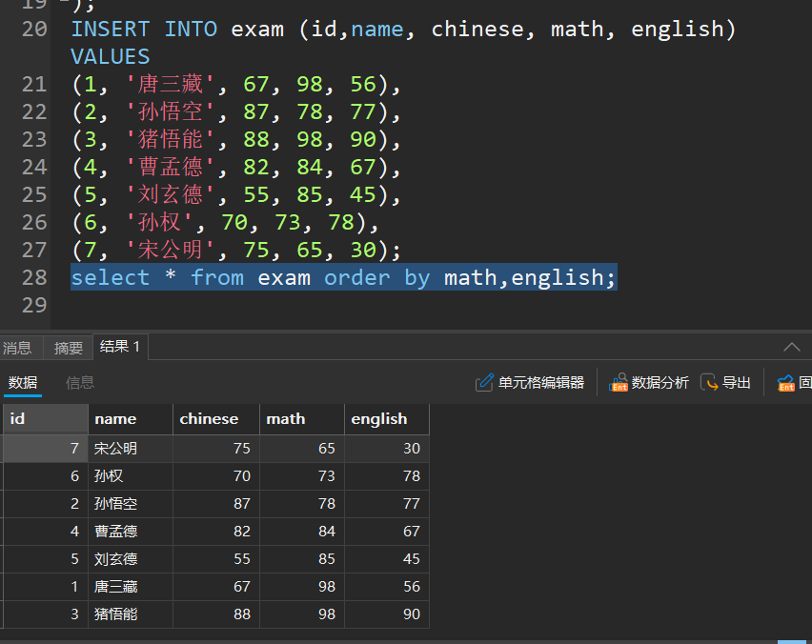Screen dimensions: 812x644
Task: Click '孙权' string in line 26
Action: pos(159,223)
